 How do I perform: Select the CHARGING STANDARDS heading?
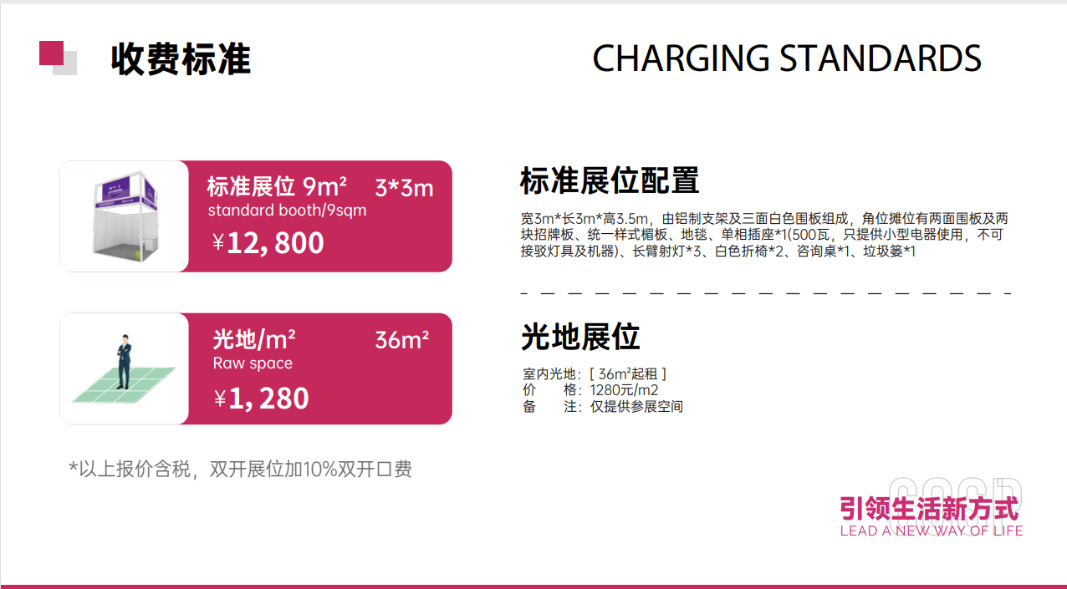coord(786,58)
